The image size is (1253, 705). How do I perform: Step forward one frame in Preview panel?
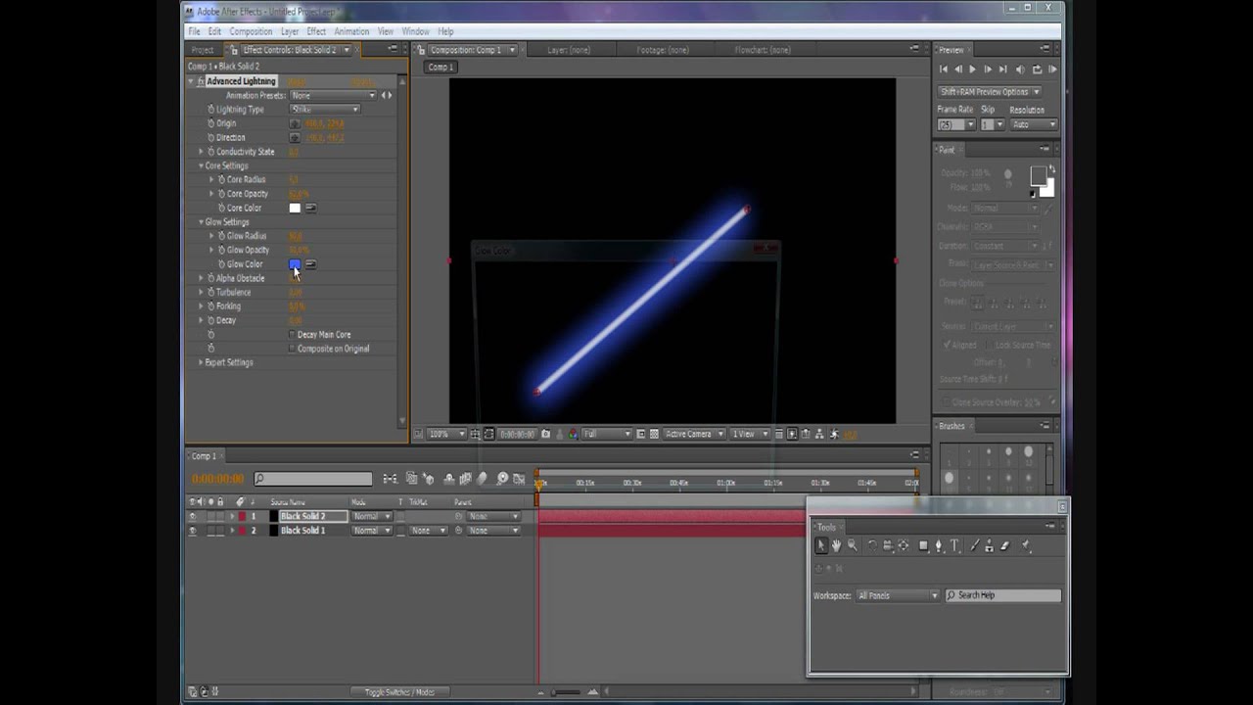[988, 70]
